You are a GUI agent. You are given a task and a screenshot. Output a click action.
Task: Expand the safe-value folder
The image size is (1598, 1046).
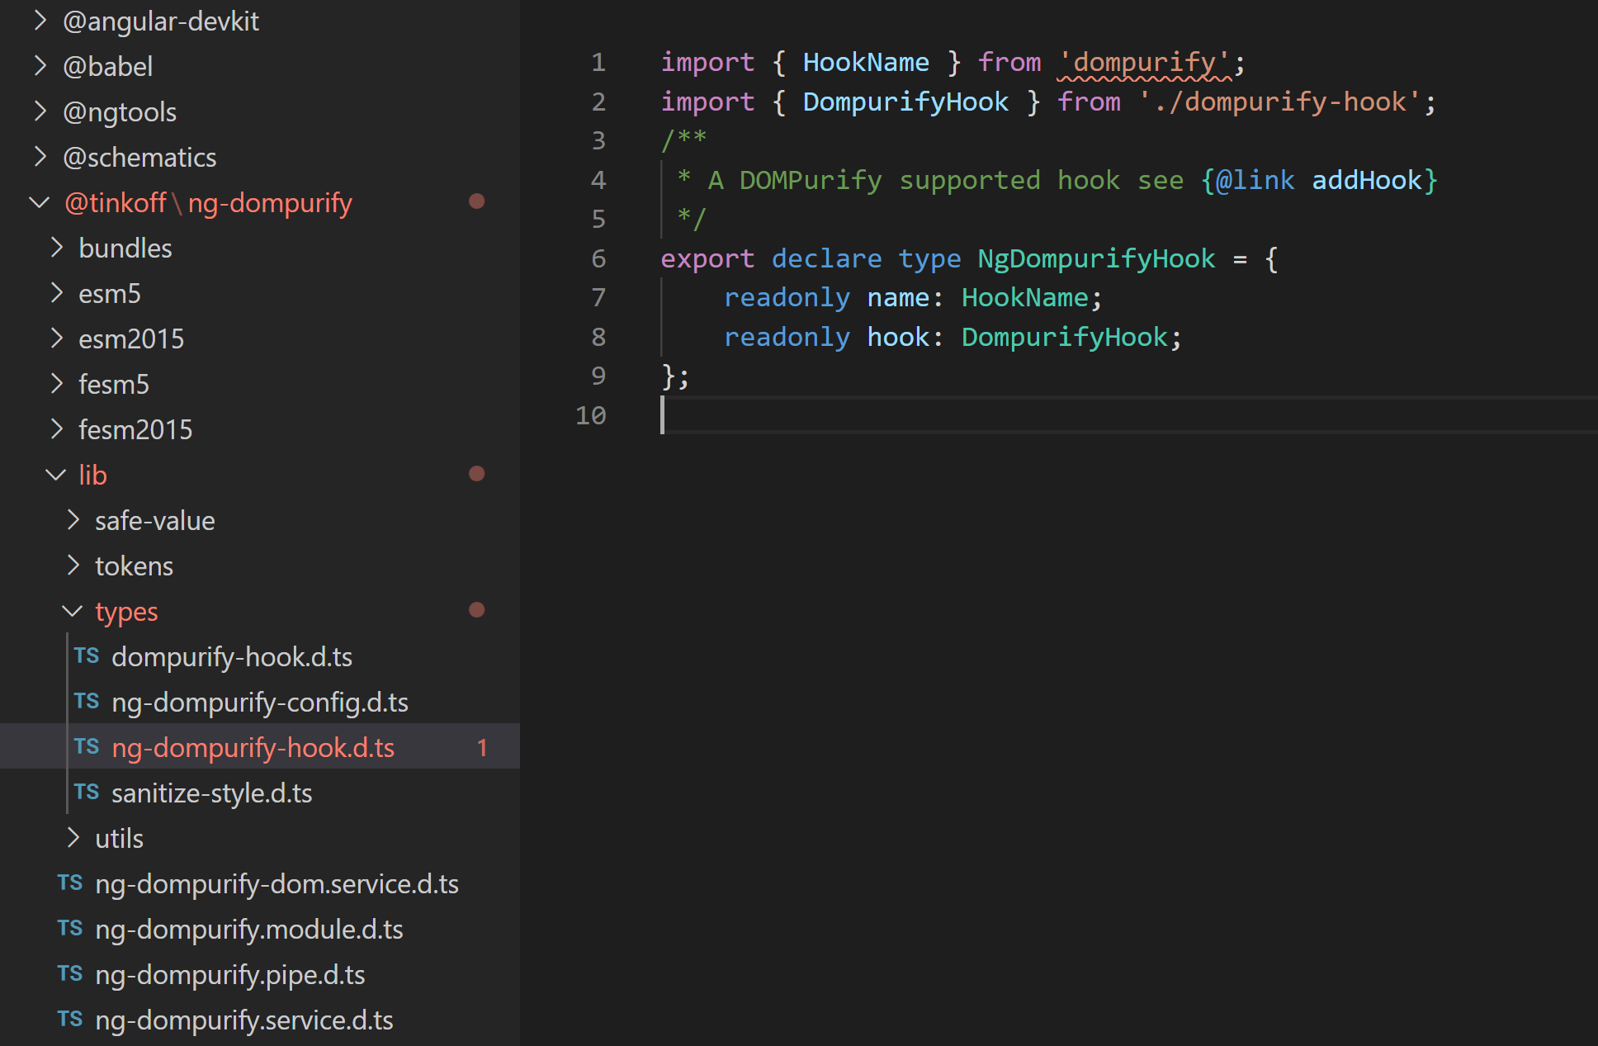tap(73, 520)
